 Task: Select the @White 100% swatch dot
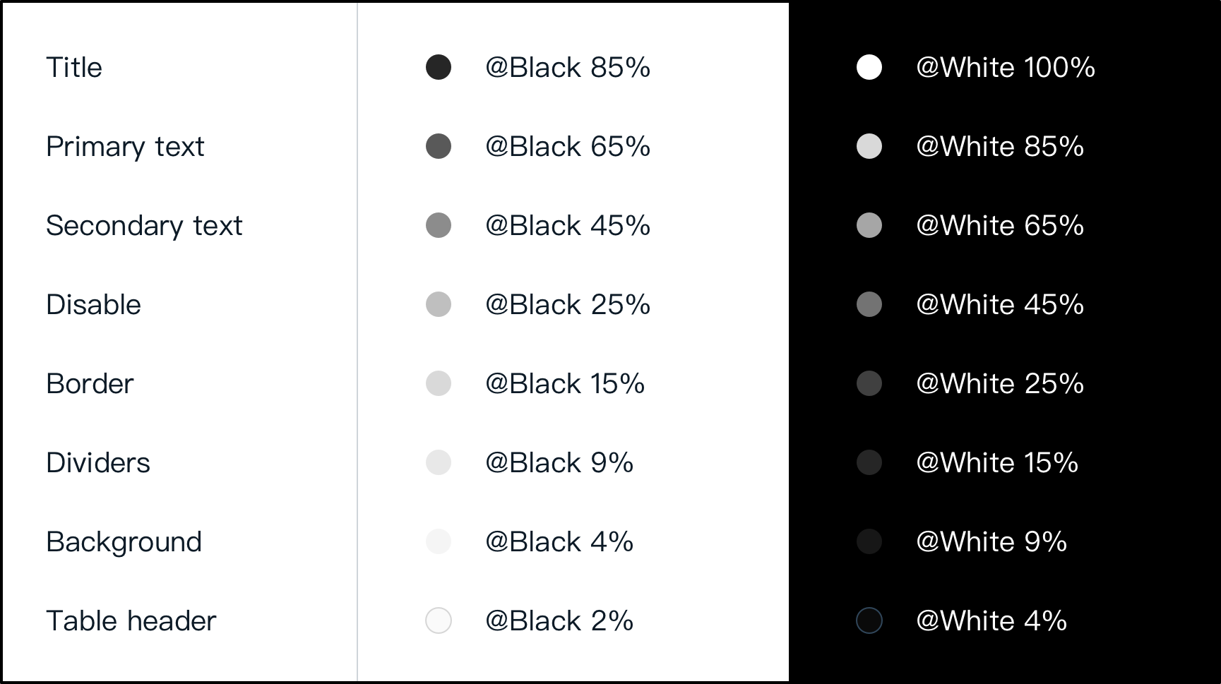coord(869,67)
